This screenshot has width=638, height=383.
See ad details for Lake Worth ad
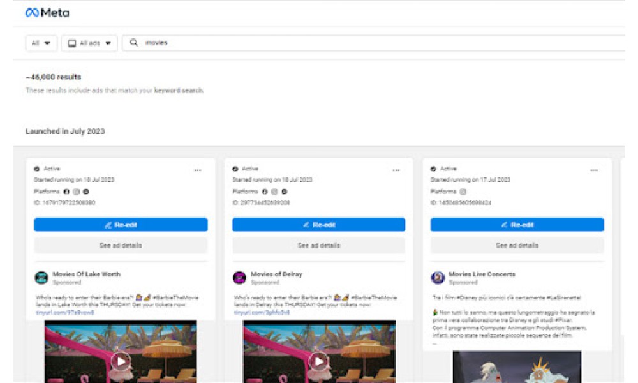(x=121, y=245)
